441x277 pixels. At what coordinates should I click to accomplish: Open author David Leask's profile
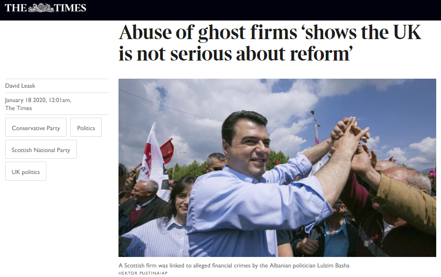(20, 86)
